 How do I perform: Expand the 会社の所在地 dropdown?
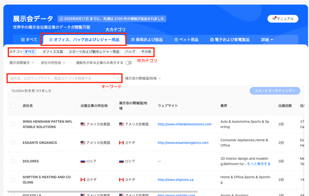pos(53,63)
